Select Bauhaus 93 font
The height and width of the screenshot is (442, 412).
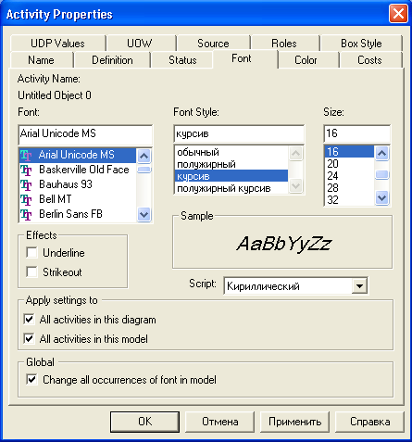[78, 184]
